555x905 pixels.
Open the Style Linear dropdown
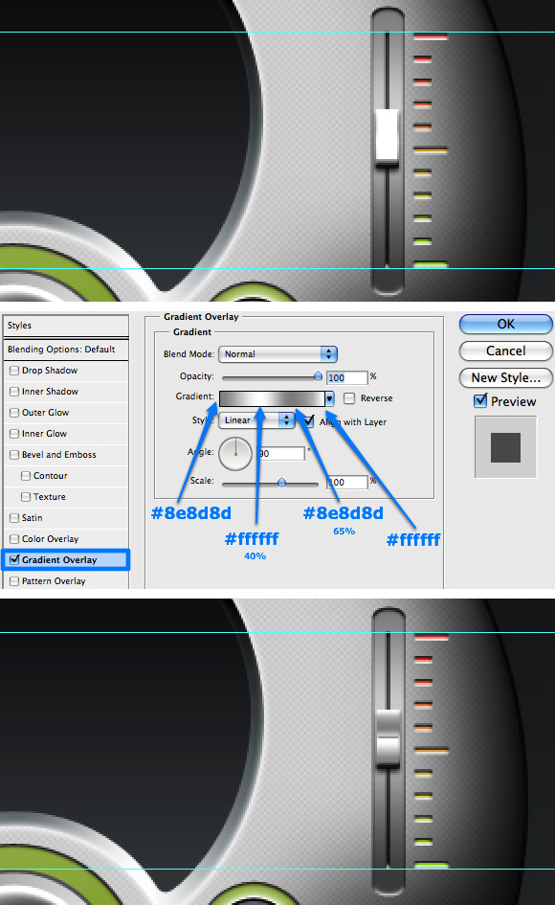coord(256,420)
